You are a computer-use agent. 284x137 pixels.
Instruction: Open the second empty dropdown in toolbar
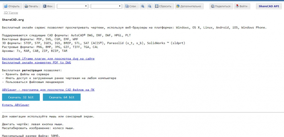[106, 6]
